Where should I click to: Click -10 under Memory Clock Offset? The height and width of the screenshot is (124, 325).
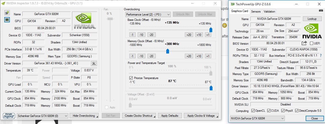pyautogui.click(x=141, y=56)
